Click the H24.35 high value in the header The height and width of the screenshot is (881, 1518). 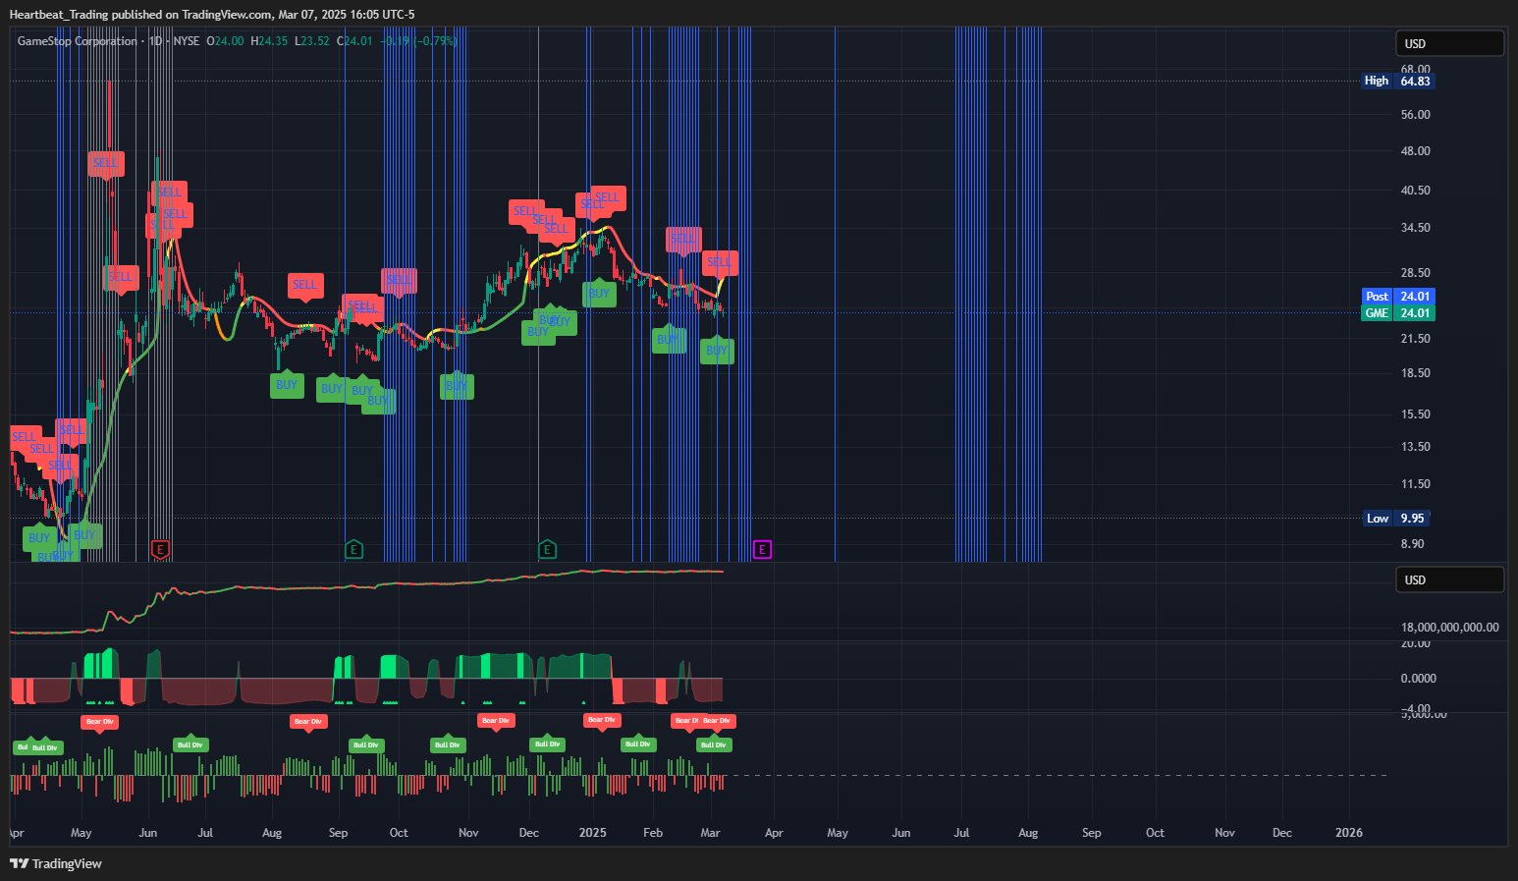click(x=269, y=41)
